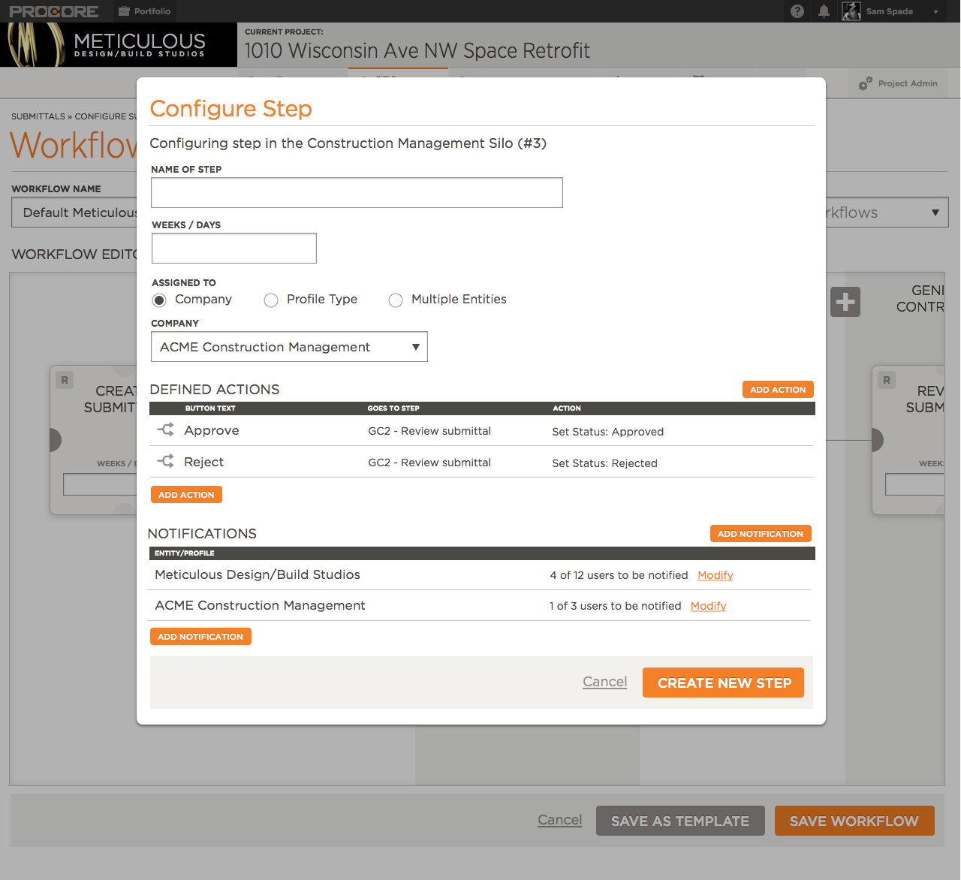This screenshot has height=880, width=961.
Task: Click the 1010 Wisconsin Ave project title
Action: [x=417, y=50]
